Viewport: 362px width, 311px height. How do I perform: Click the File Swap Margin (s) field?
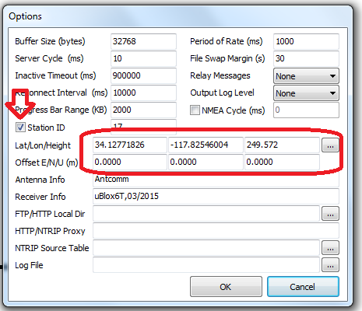pos(306,58)
